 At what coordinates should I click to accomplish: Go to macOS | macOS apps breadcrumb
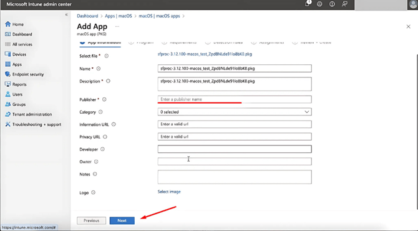pyautogui.click(x=160, y=16)
